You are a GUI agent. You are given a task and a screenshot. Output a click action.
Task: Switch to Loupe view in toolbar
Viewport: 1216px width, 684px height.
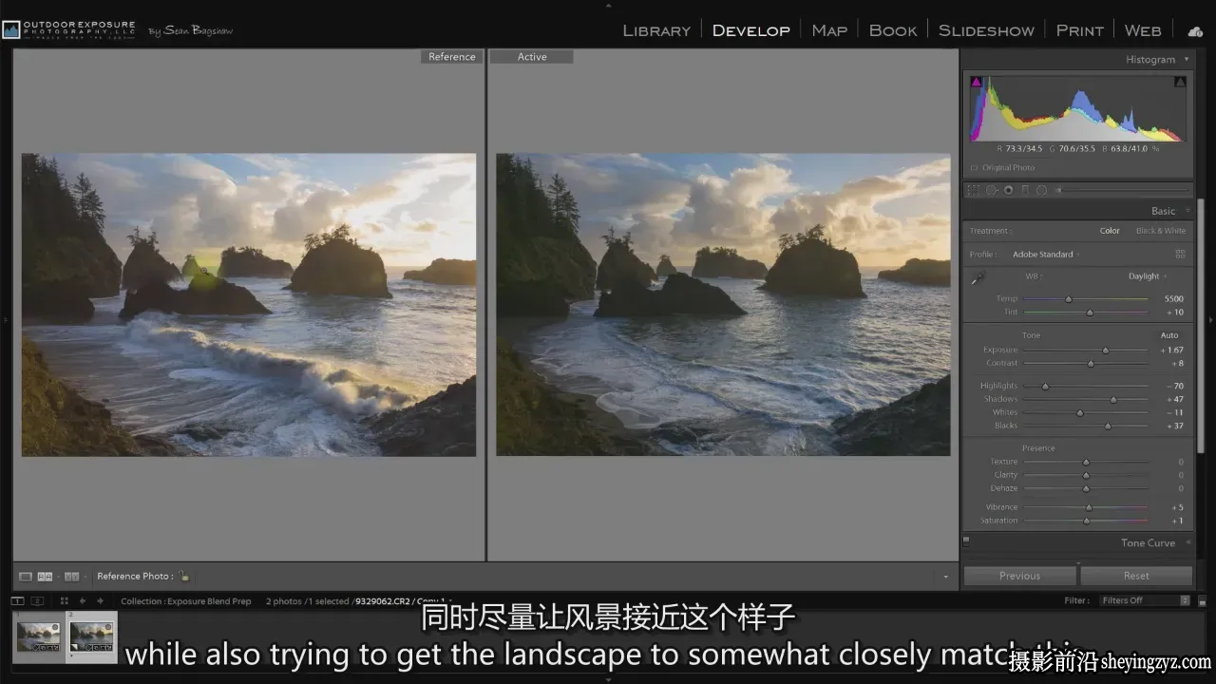26,576
